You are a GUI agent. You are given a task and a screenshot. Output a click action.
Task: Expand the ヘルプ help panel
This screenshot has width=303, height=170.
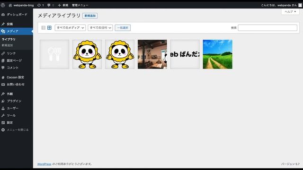point(290,11)
